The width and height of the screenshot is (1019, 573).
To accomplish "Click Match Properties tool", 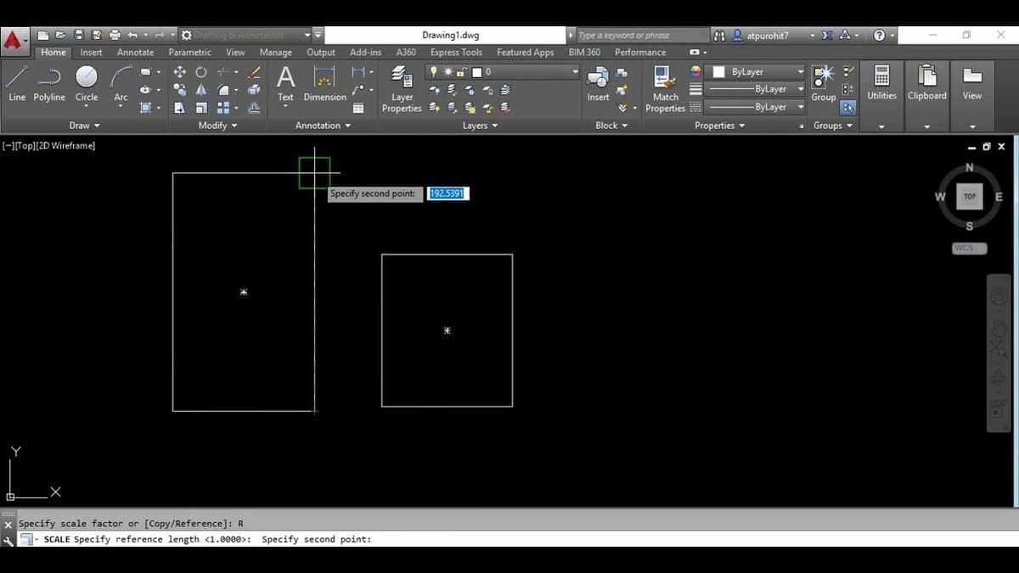I will pos(665,90).
